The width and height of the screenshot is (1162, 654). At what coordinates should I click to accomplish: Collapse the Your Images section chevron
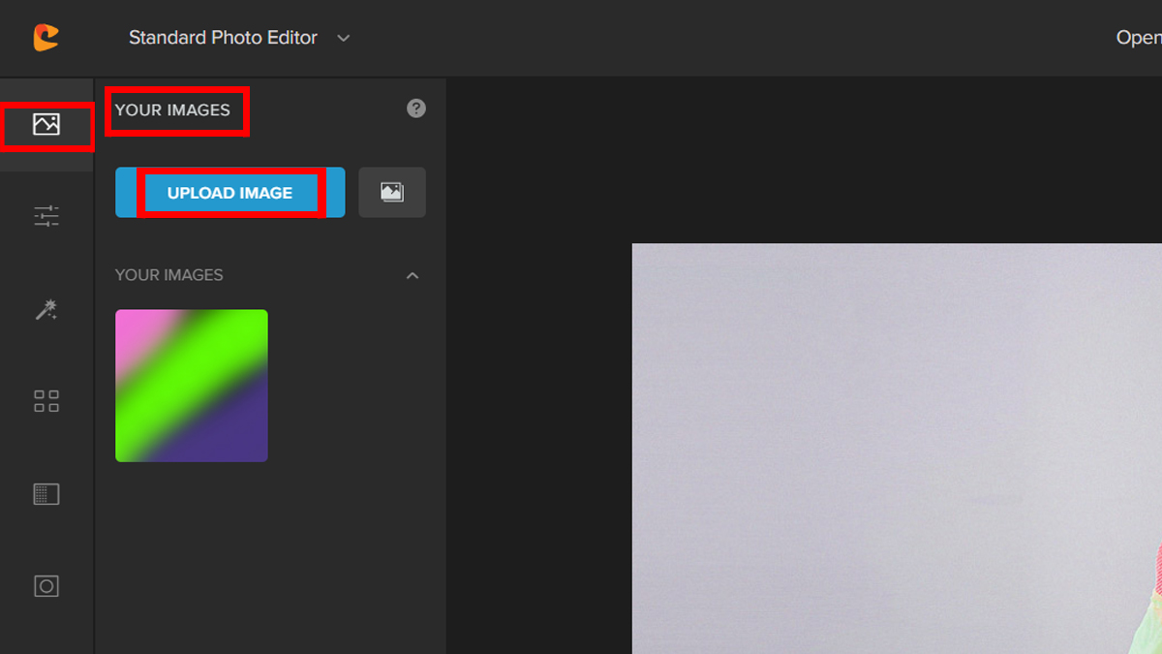pyautogui.click(x=413, y=276)
